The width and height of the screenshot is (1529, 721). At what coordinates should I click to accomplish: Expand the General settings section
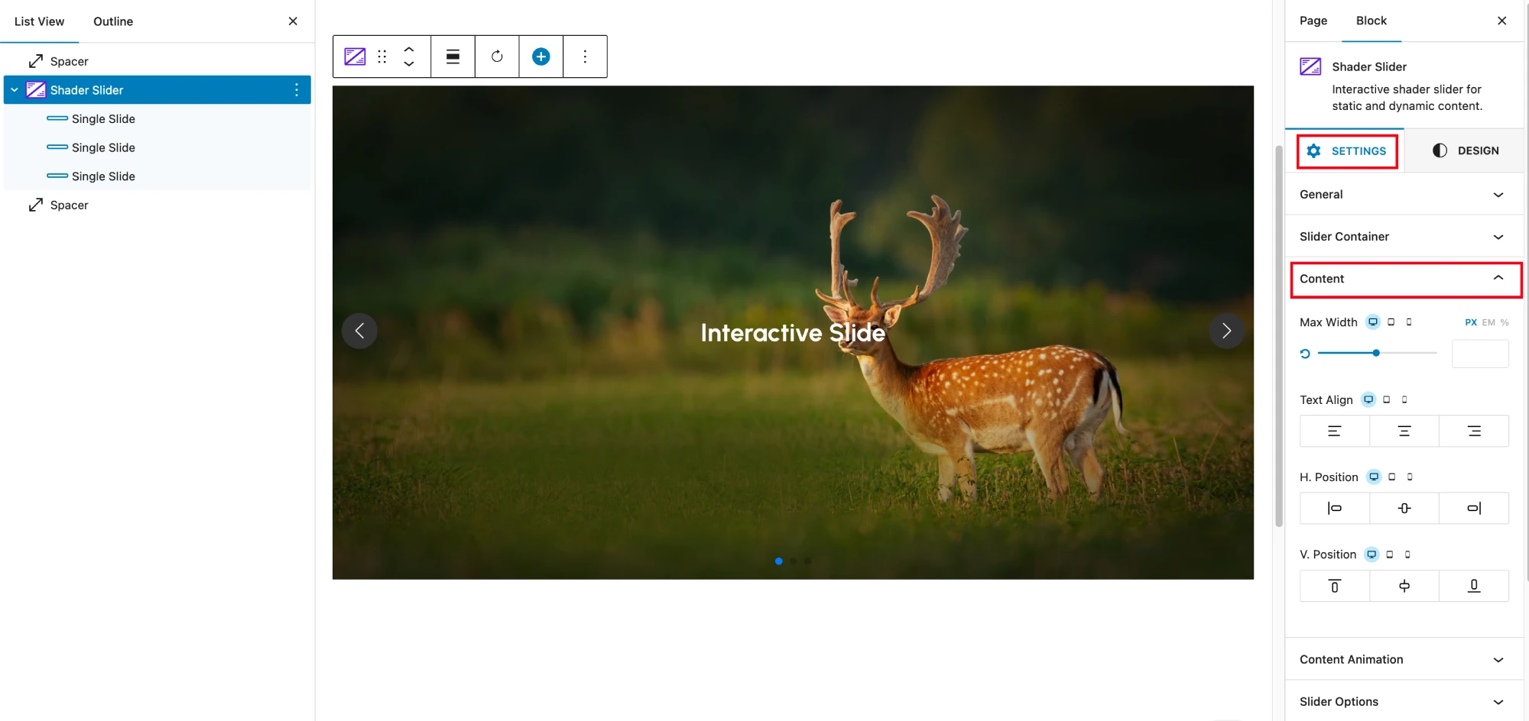tap(1404, 195)
